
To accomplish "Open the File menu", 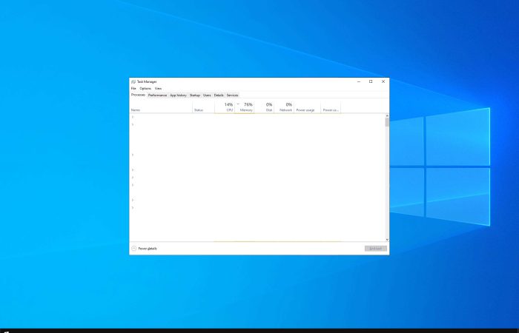I will point(133,89).
